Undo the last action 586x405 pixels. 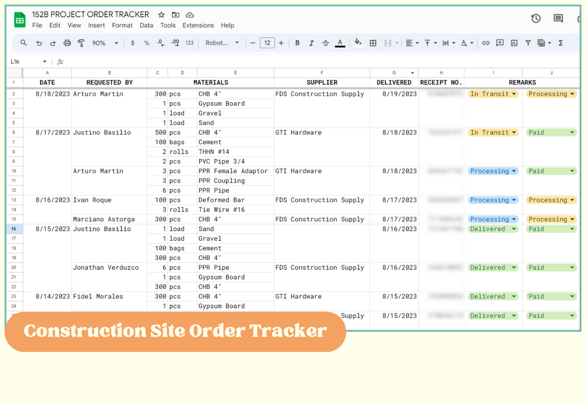(39, 43)
